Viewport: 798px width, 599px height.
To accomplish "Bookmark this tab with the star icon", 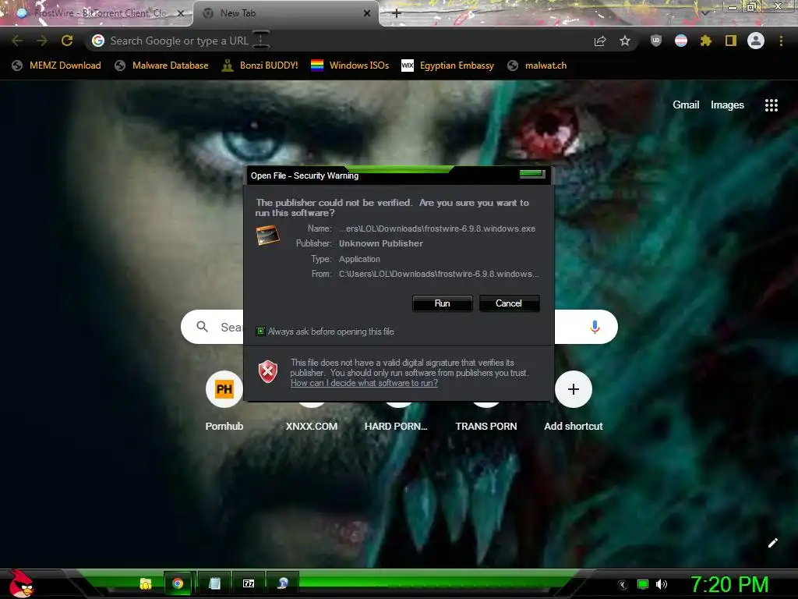I will tap(625, 41).
